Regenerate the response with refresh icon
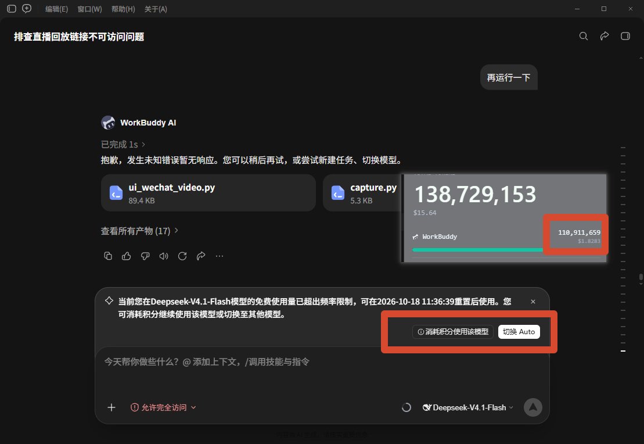Viewport: 644px width, 444px height. tap(182, 256)
